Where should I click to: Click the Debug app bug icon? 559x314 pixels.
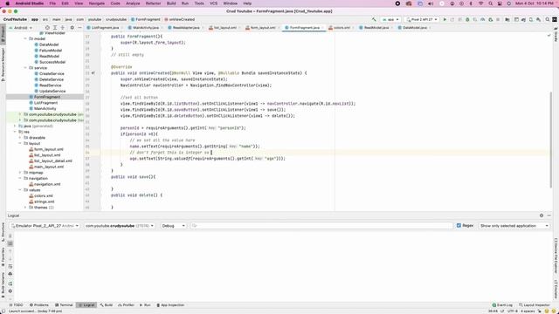point(467,19)
